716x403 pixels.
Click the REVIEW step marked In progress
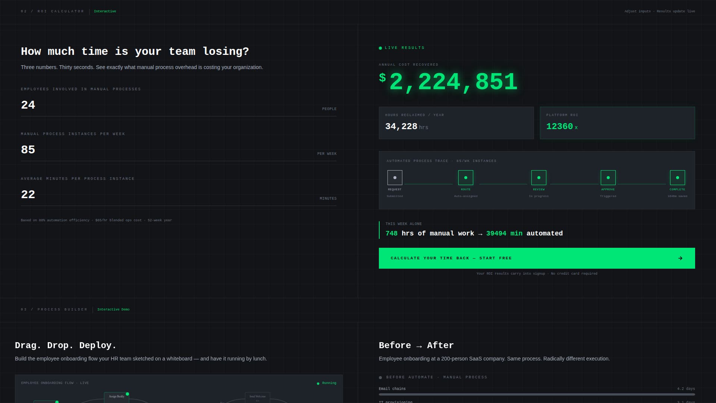point(538,177)
